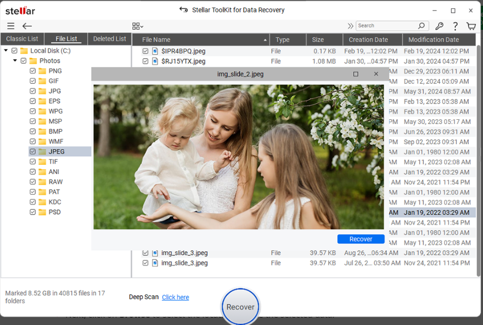The height and width of the screenshot is (325, 483).
Task: Sort files by the File Name column header
Action: (x=157, y=39)
